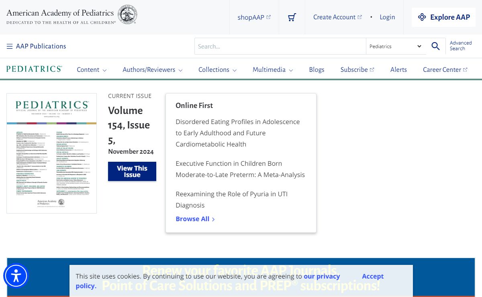Click the View This Issue button
This screenshot has height=297, width=482.
pos(132,171)
